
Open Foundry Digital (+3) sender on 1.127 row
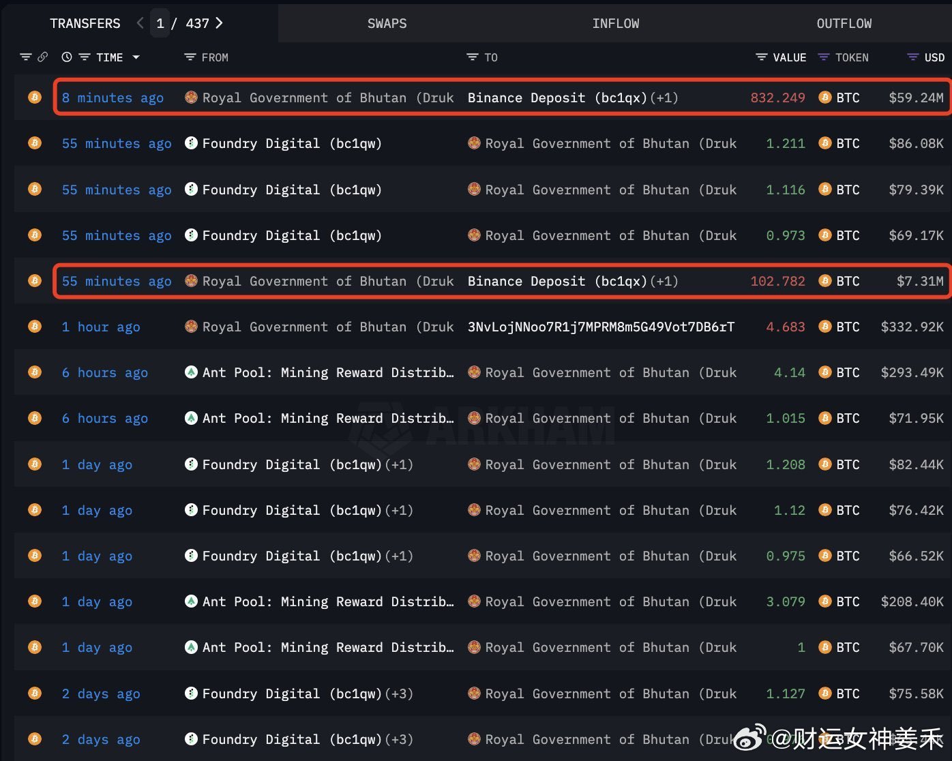[308, 693]
